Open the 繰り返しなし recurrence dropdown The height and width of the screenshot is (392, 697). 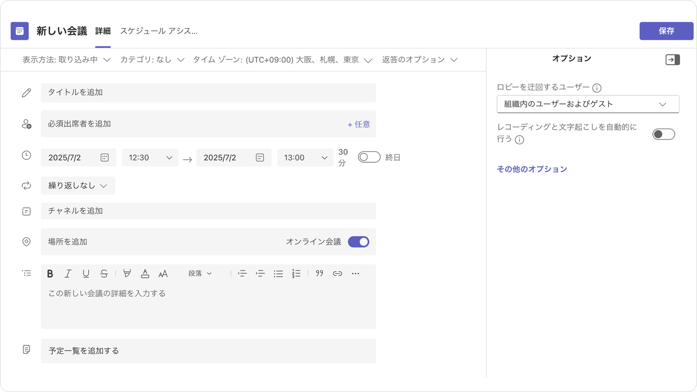click(78, 186)
